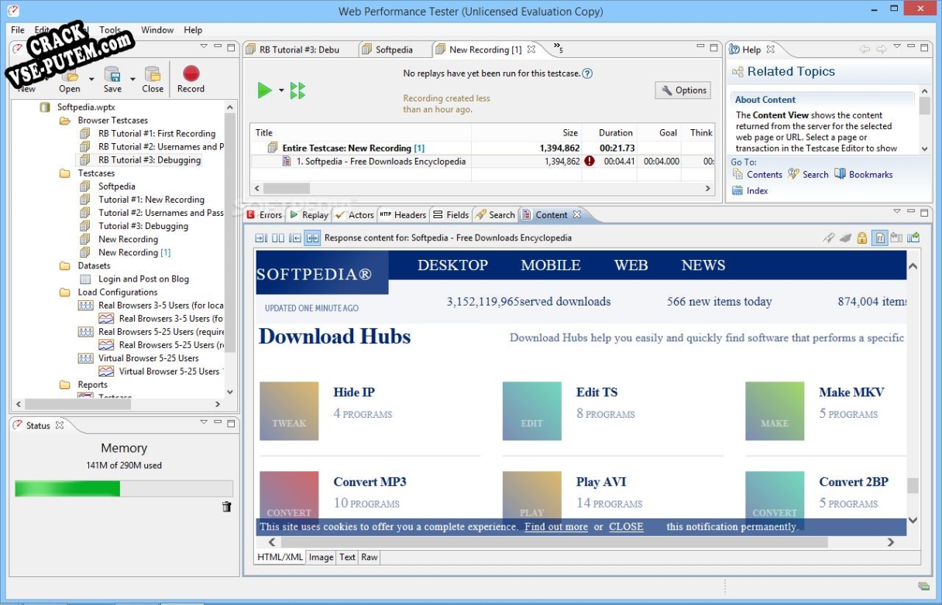Open the Save button dropdown arrow
The width and height of the screenshot is (942, 605).
132,78
